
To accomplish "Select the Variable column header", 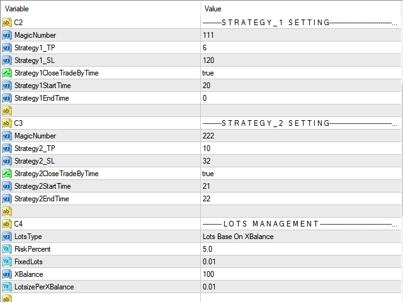I will pos(100,9).
